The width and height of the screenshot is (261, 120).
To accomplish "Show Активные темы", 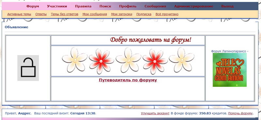I will coord(19,14).
